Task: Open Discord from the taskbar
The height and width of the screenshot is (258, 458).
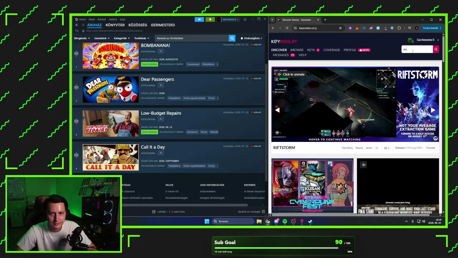Action: 276,221
